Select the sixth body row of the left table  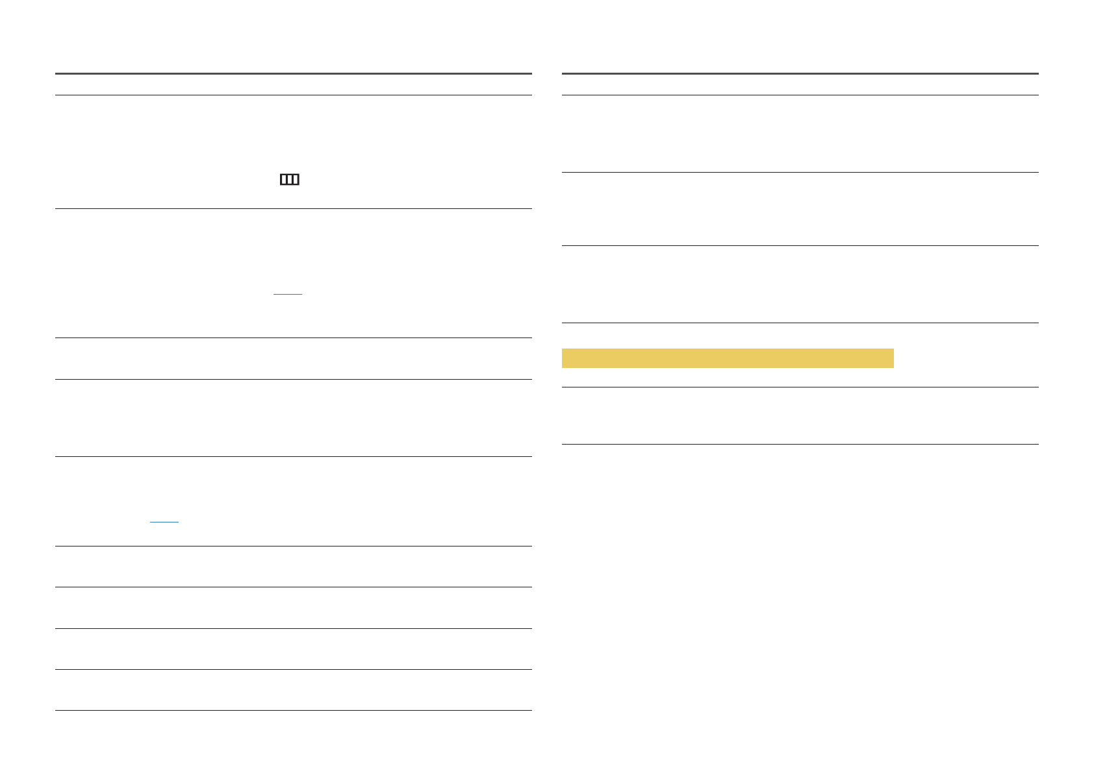(x=293, y=567)
